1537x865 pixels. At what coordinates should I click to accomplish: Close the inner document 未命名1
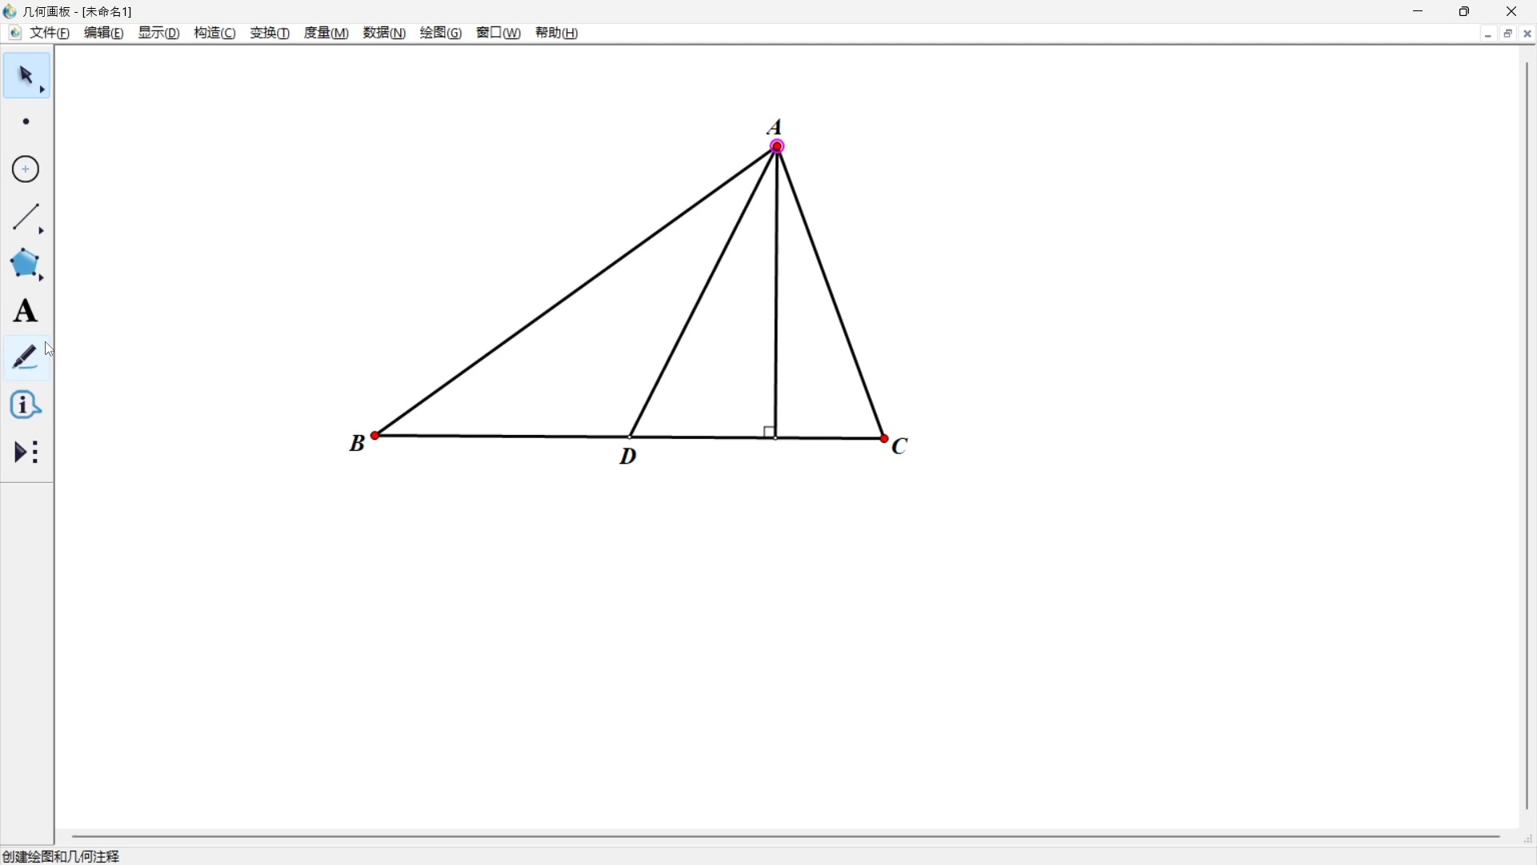point(1528,34)
